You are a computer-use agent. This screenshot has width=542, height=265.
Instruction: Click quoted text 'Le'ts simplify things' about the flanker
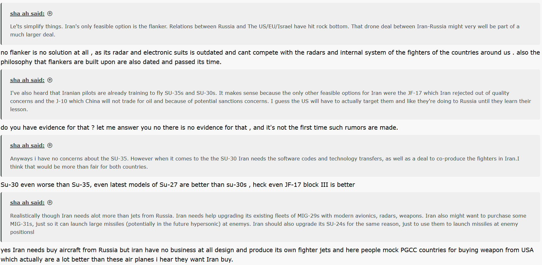coord(265,30)
